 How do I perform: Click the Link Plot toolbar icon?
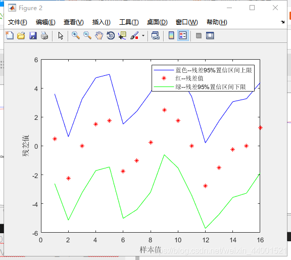coord(156,35)
